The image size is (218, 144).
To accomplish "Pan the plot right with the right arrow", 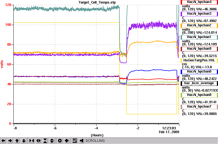I will [10, 141].
